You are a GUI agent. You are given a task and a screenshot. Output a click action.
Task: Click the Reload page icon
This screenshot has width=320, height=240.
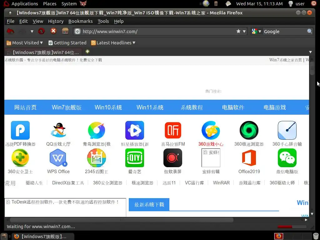point(42,31)
